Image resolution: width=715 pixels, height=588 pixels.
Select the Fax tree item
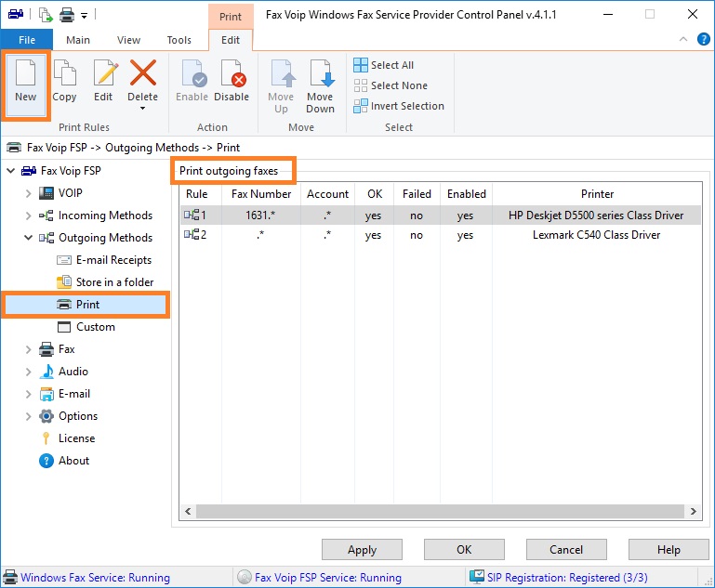[57, 349]
